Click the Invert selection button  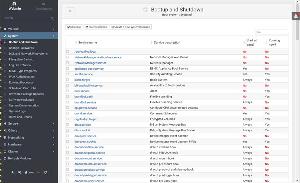point(96,27)
